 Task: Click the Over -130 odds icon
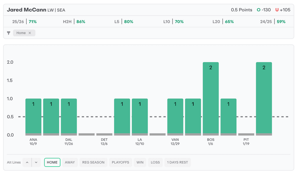[x=258, y=10]
